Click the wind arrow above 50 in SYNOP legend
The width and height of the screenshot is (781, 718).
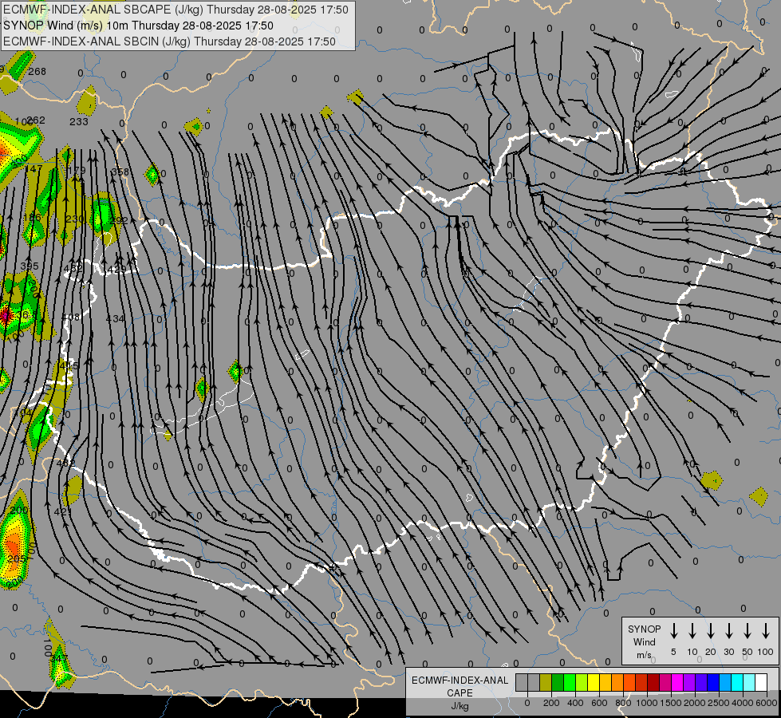747,631
